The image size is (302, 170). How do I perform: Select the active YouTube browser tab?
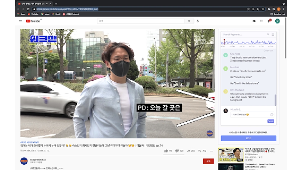[x=35, y=4]
